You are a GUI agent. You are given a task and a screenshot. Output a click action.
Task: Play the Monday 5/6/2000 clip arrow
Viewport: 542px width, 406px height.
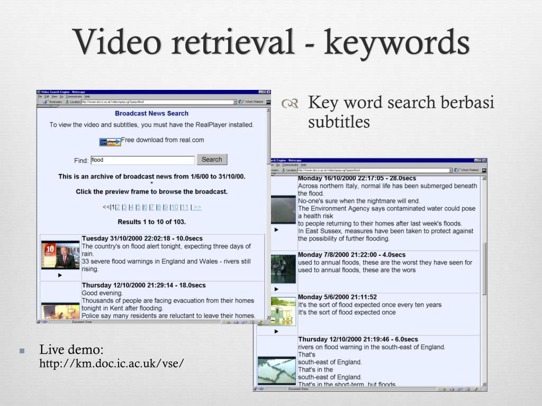point(276,331)
